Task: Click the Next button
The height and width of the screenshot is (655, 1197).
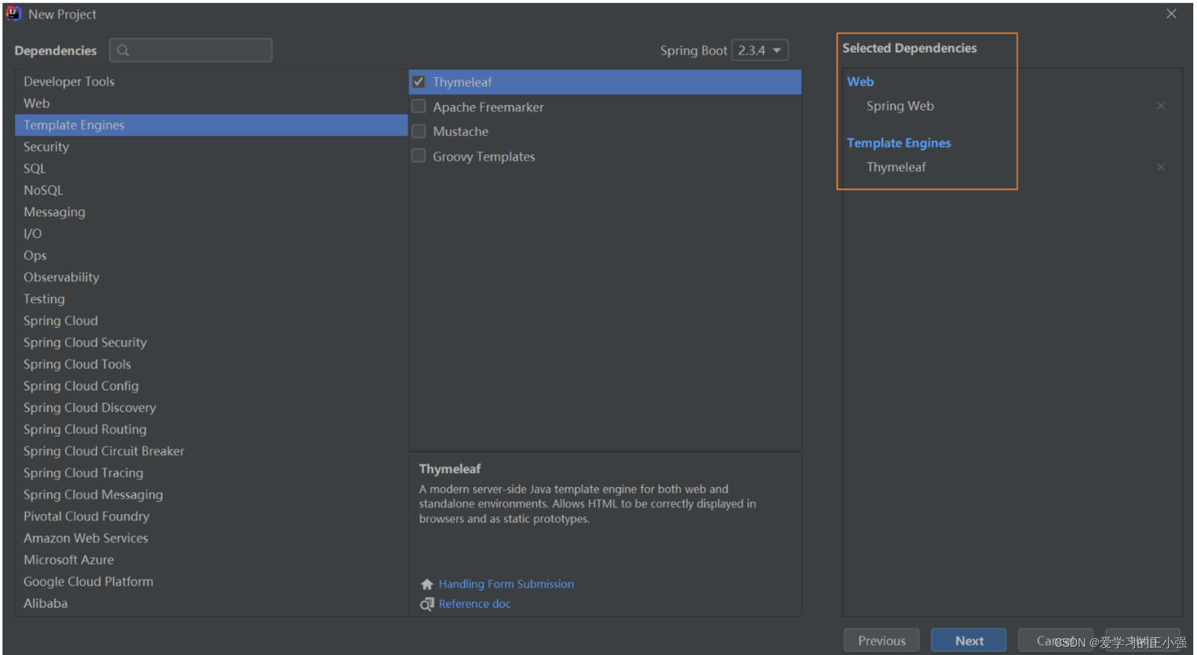Action: click(x=969, y=641)
